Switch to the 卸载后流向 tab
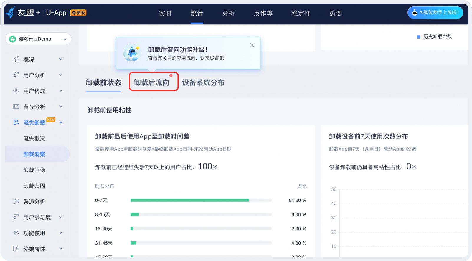 pyautogui.click(x=152, y=83)
